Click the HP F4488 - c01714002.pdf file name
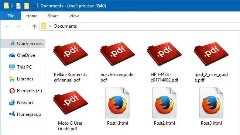The height and width of the screenshot is (135, 240). pos(164,77)
